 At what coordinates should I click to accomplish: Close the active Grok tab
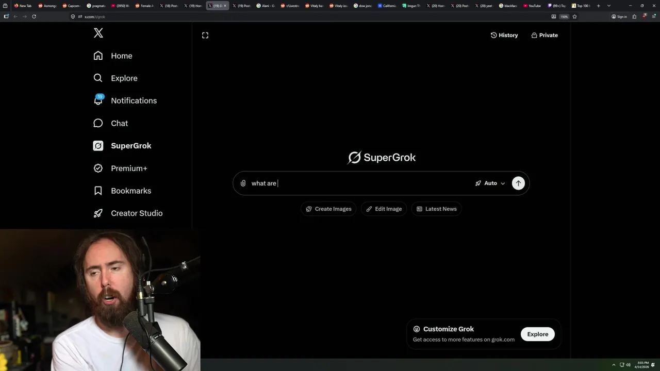(x=225, y=6)
